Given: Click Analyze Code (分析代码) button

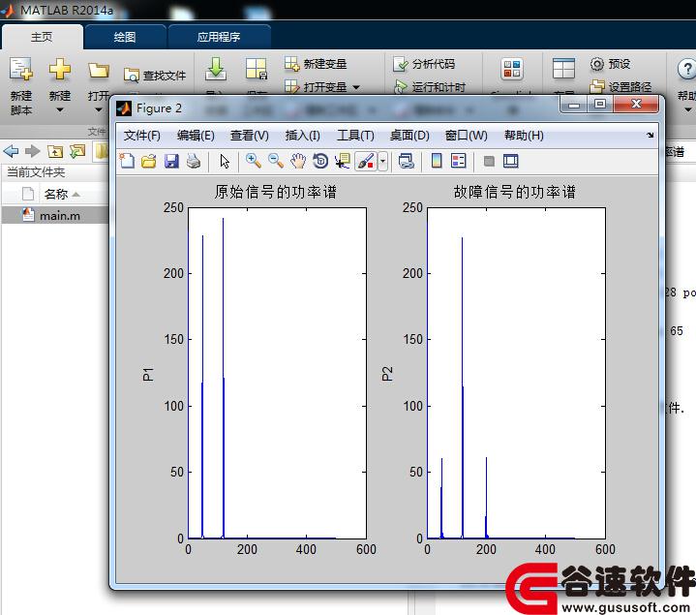Looking at the screenshot, I should click(424, 64).
